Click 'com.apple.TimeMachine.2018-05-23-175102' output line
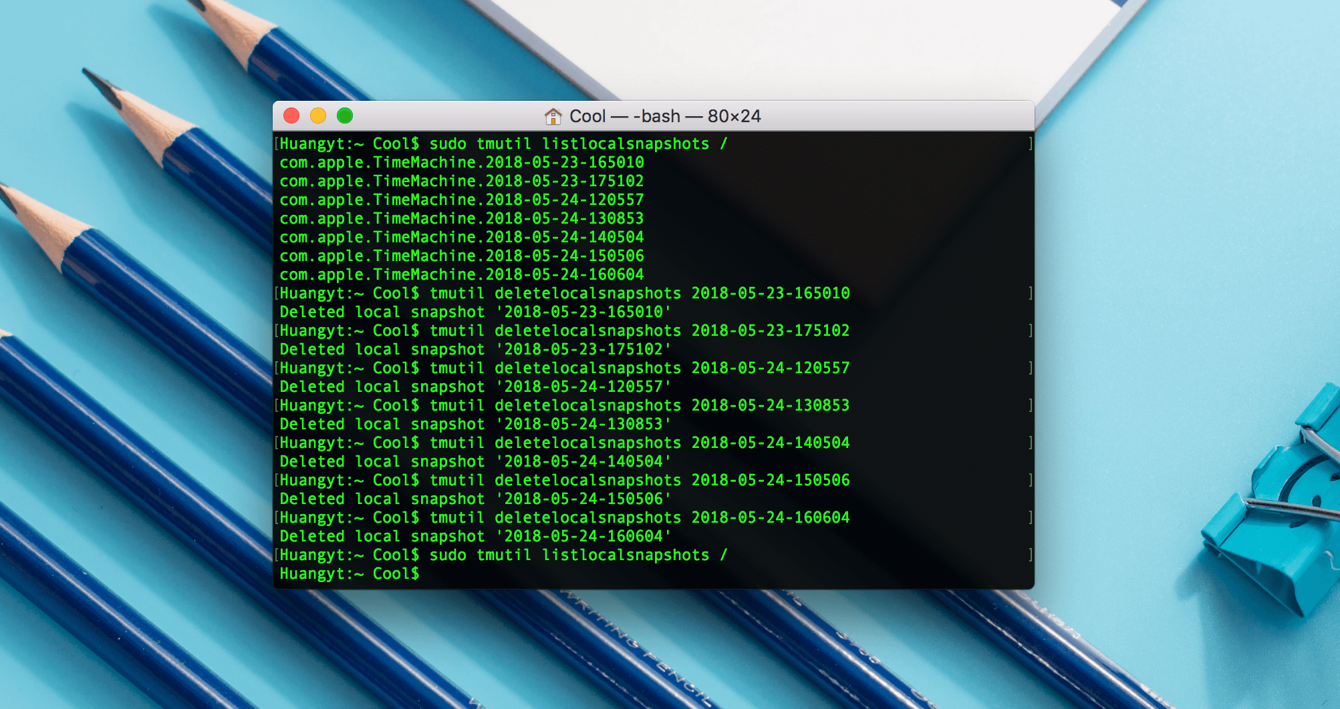This screenshot has width=1340, height=709. point(462,181)
